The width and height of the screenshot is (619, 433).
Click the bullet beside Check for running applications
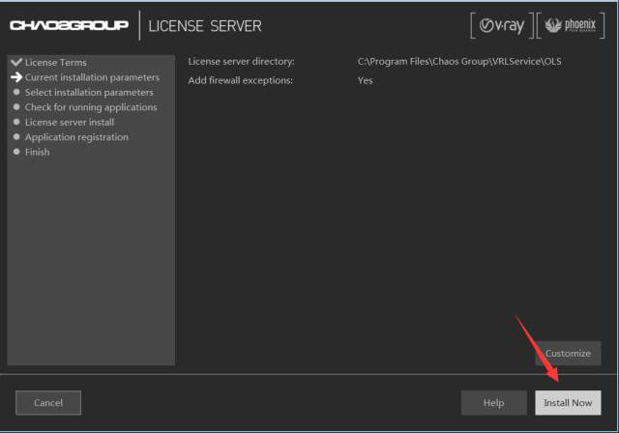tap(16, 106)
